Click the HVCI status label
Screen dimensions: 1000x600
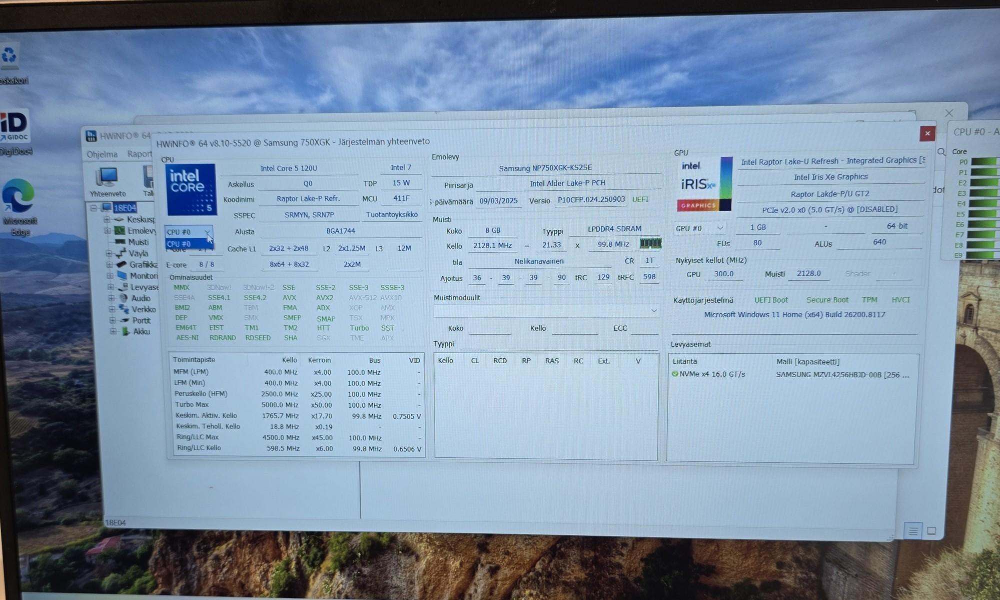[900, 300]
